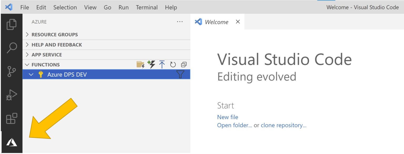
Task: Click filter icon on Azure DPS DEV
Action: 180,75
